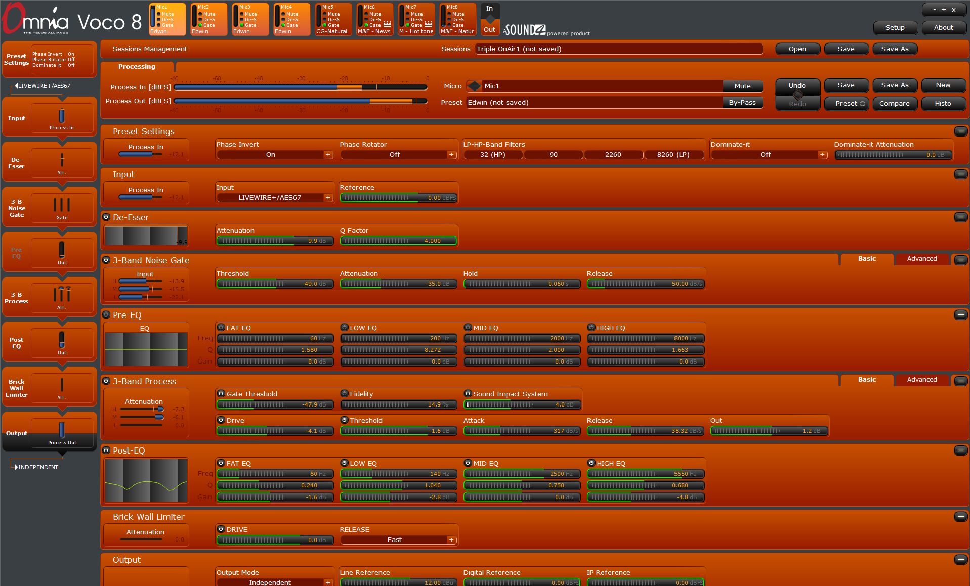Open the Output Mode Independent dropdown
The height and width of the screenshot is (586, 970).
tap(275, 582)
